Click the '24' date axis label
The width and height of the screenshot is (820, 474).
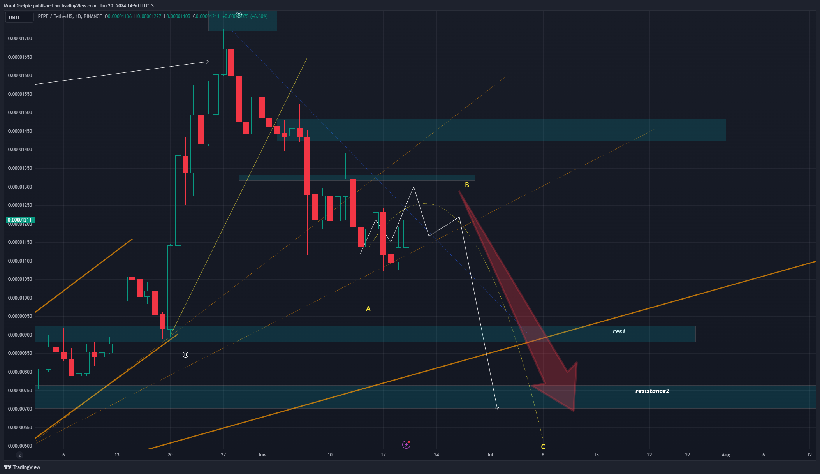pos(436,455)
